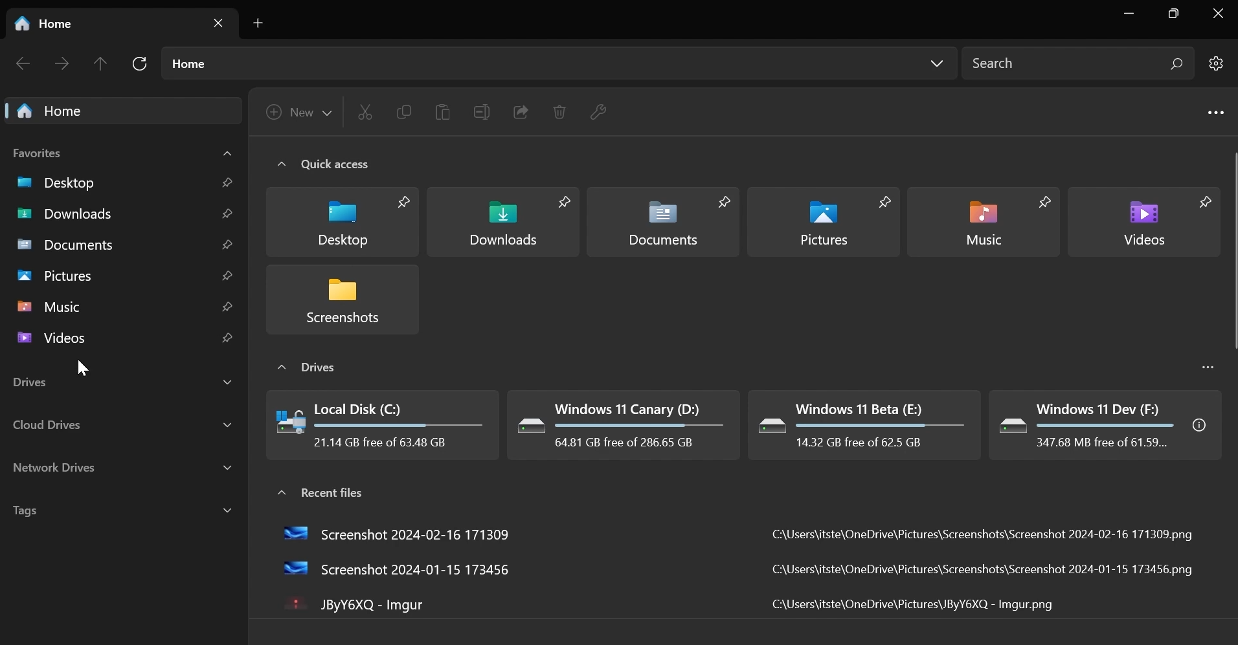Click the Share icon in the toolbar
The image size is (1238, 645).
click(521, 112)
